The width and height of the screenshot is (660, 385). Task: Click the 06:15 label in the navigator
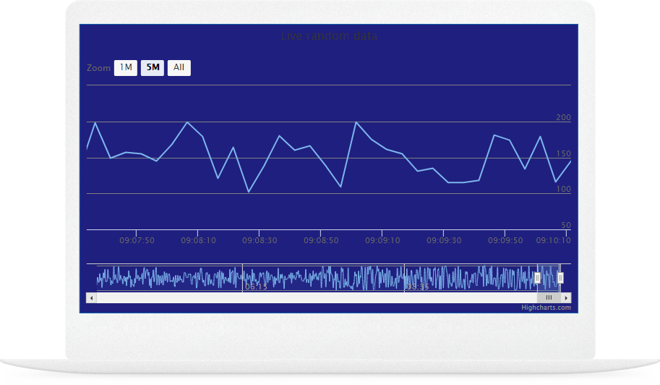[x=256, y=287]
